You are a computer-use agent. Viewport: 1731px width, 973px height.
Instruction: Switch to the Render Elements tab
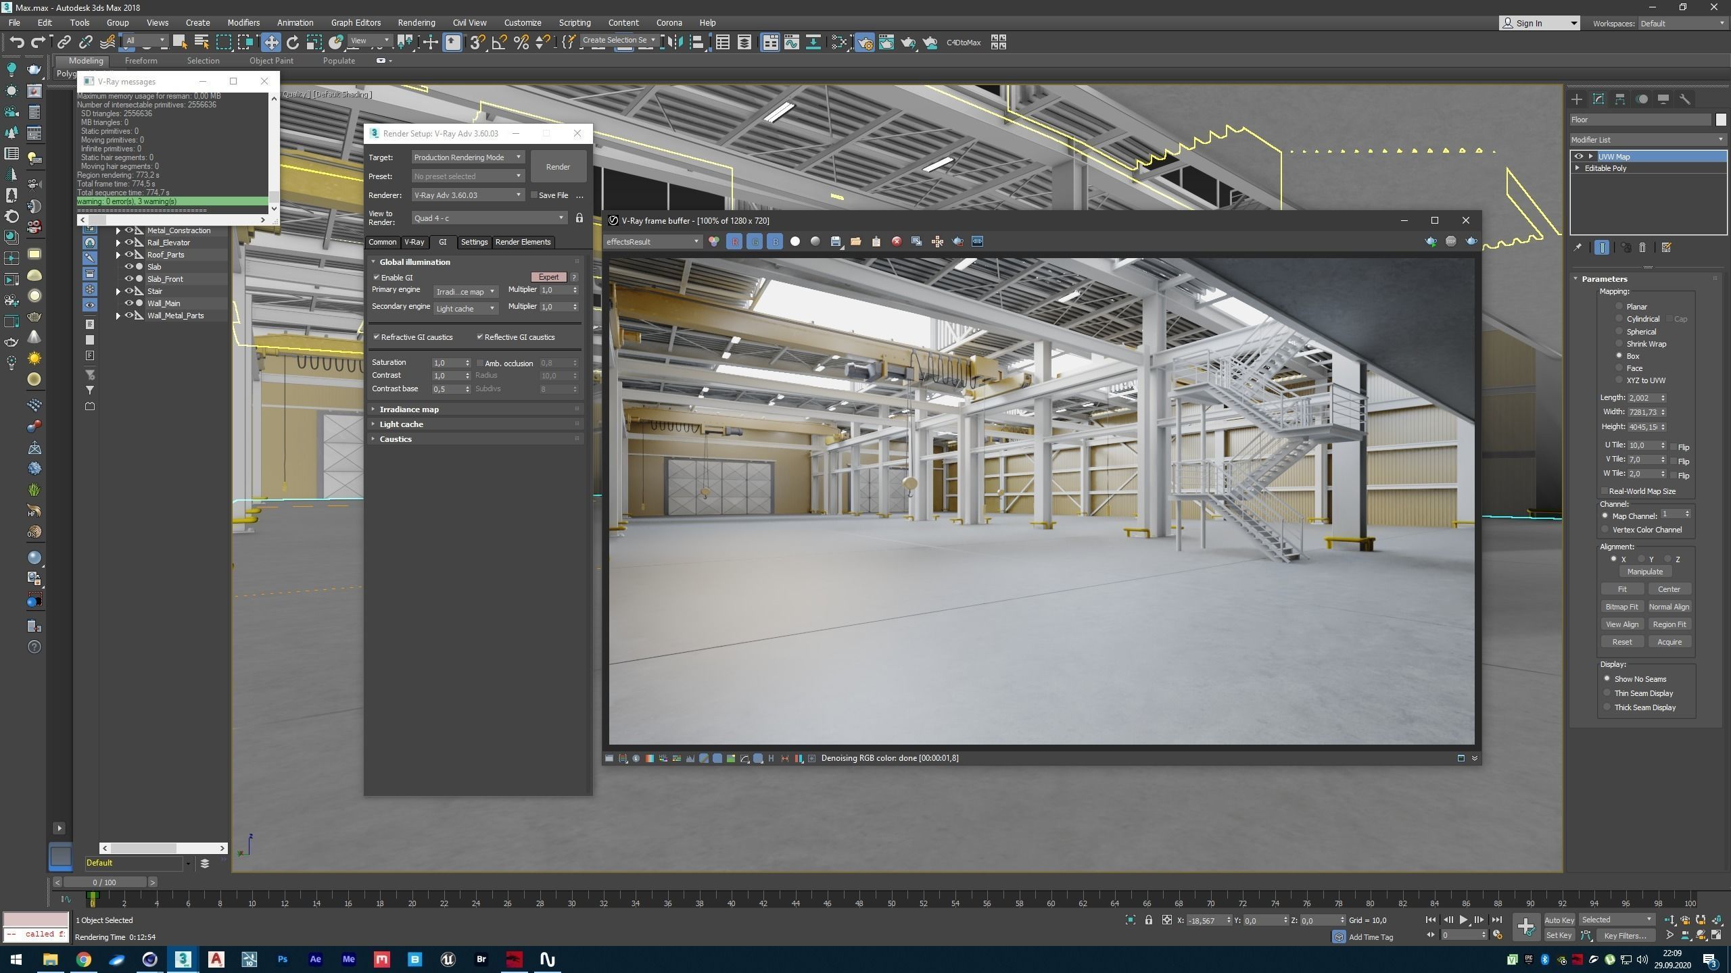pyautogui.click(x=523, y=242)
